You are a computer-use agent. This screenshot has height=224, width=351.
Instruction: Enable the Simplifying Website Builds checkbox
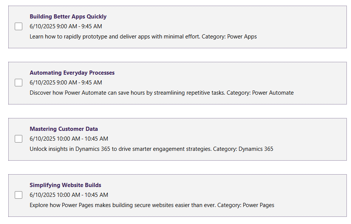pos(19,195)
